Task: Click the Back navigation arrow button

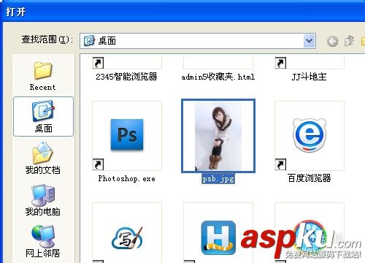Action: click(332, 41)
